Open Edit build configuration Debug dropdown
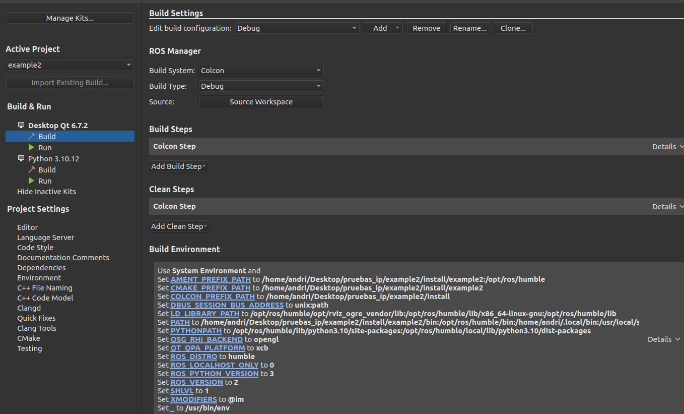This screenshot has height=414, width=684. tap(297, 28)
